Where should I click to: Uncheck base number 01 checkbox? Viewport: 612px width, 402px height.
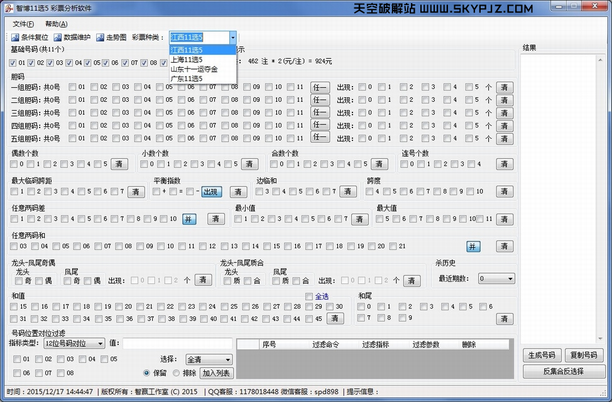[x=13, y=63]
